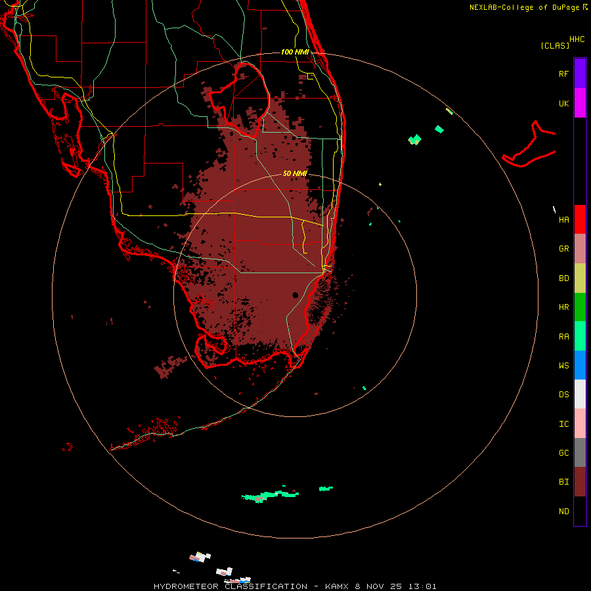Click the 'BI' legend label
The width and height of the screenshot is (591, 591).
tap(563, 482)
